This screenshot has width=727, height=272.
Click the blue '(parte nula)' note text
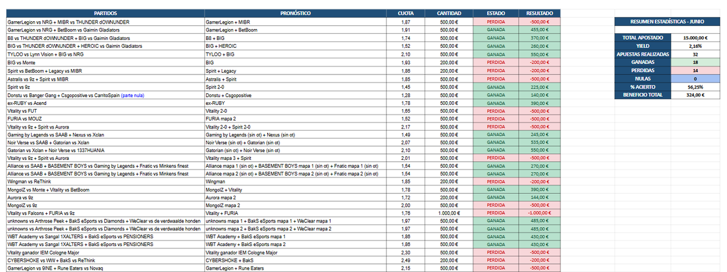(133, 95)
